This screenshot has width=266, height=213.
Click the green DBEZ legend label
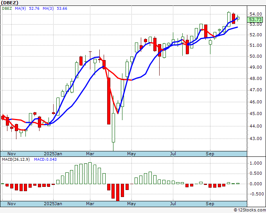pyautogui.click(x=7, y=9)
